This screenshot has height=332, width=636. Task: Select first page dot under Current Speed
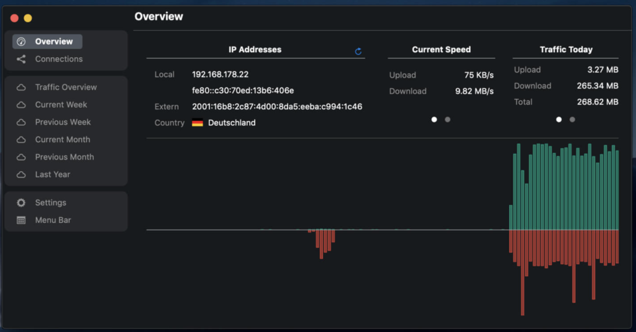tap(434, 120)
